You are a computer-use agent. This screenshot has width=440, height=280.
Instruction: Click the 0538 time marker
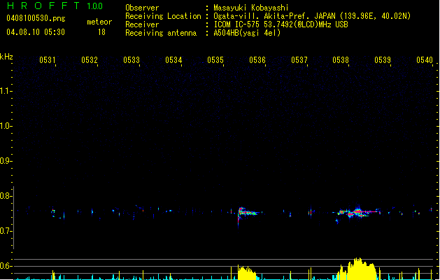click(x=341, y=60)
